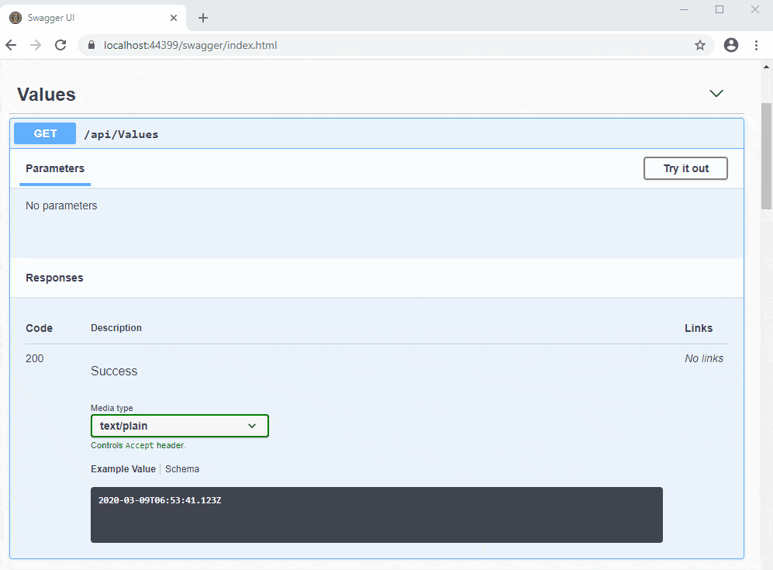This screenshot has width=773, height=570.
Task: Click the No links text
Action: 703,358
